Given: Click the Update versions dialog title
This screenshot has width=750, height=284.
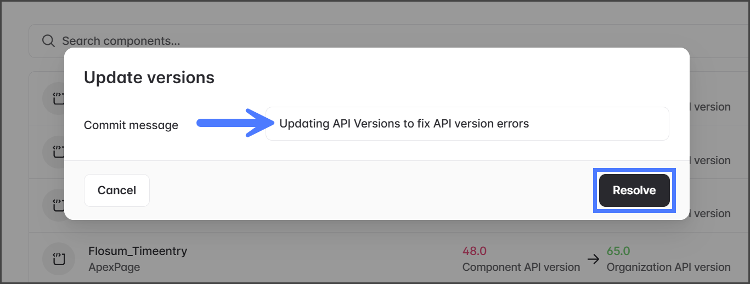Looking at the screenshot, I should pyautogui.click(x=149, y=78).
